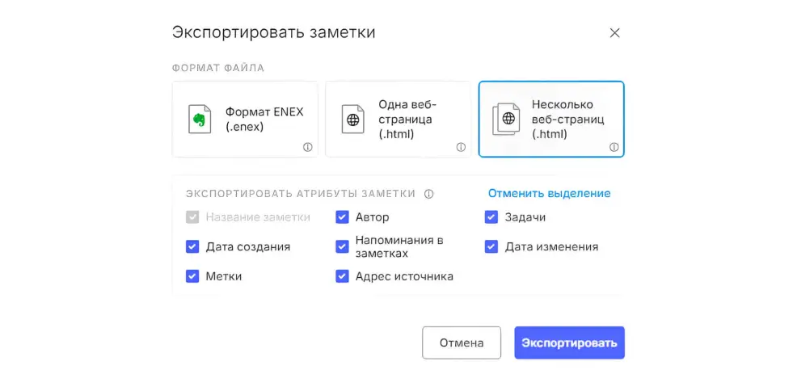Select the Формат ENEX (.enex) option
This screenshot has width=793, height=374.
pyautogui.click(x=245, y=119)
